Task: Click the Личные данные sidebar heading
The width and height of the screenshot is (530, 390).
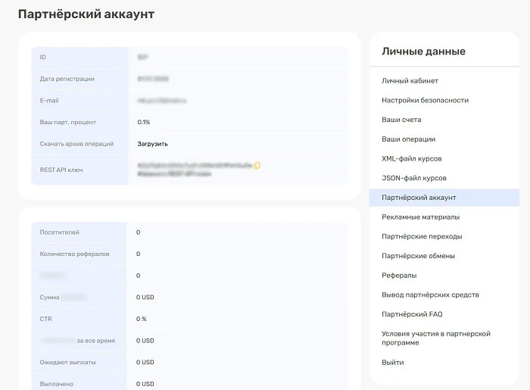Action: click(x=423, y=51)
